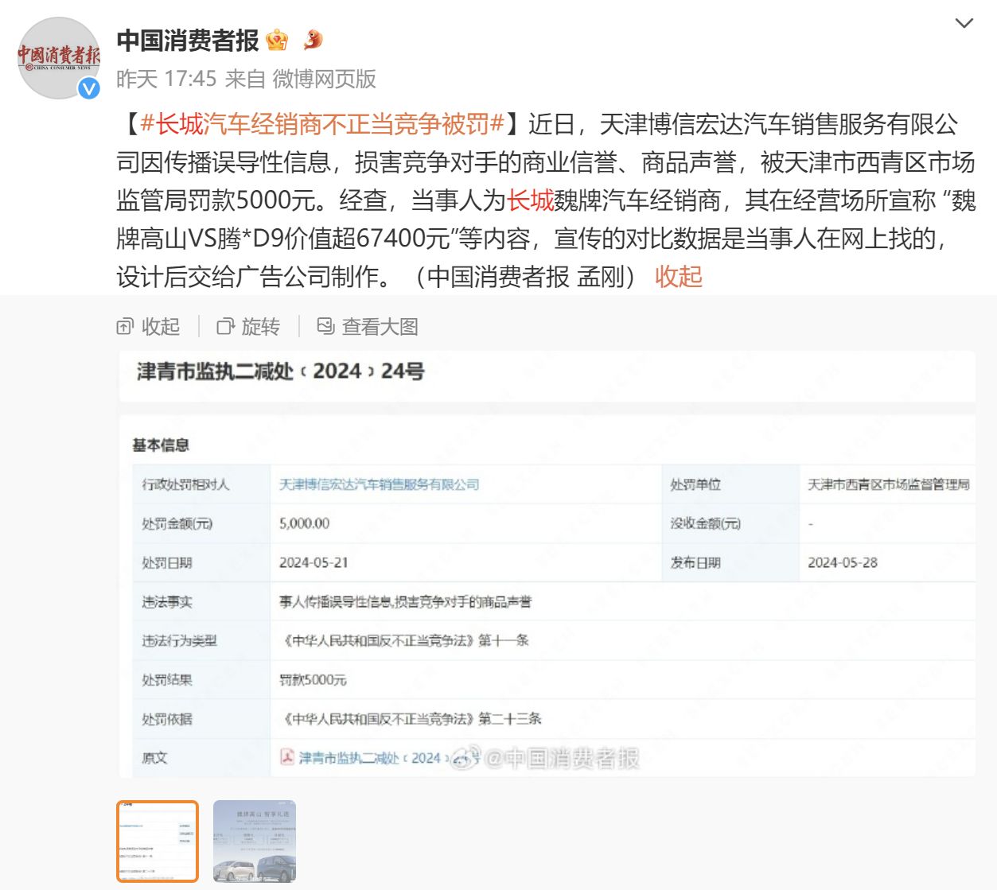The height and width of the screenshot is (890, 997).
Task: Open the 中国消费者报 profile avatar
Action: pyautogui.click(x=59, y=58)
